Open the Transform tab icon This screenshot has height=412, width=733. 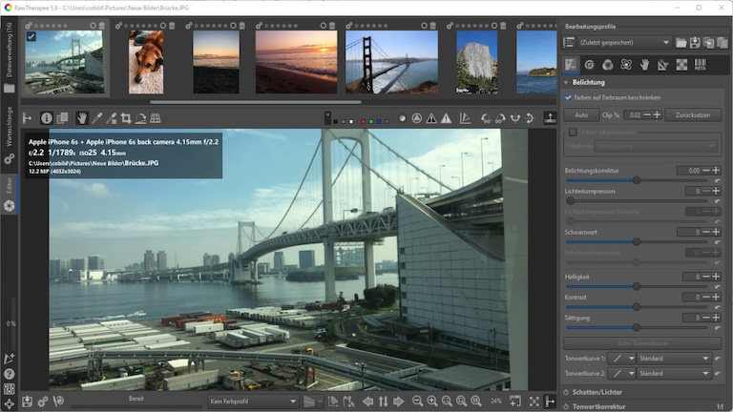pyautogui.click(x=663, y=65)
